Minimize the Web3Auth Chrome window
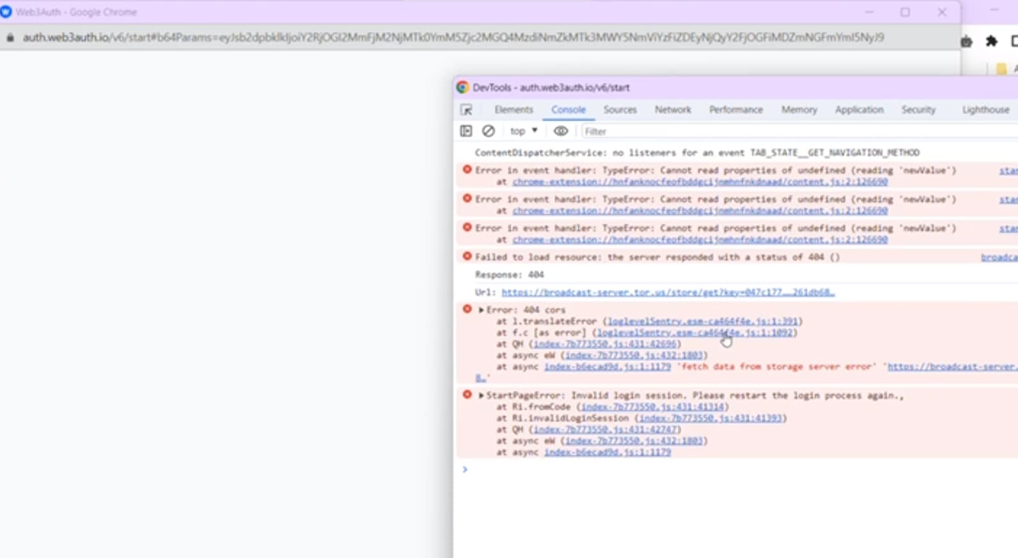Screen dimensions: 1018x558 click(869, 12)
